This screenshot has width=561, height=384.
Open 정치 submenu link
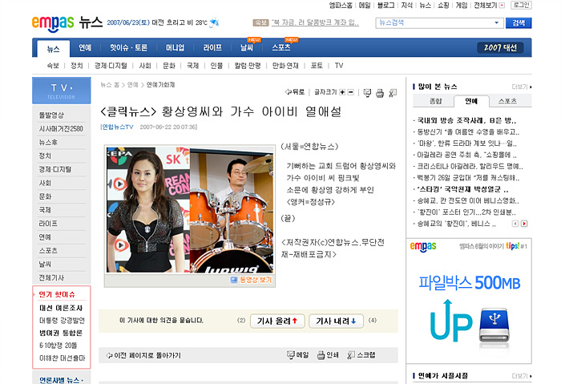[77, 66]
